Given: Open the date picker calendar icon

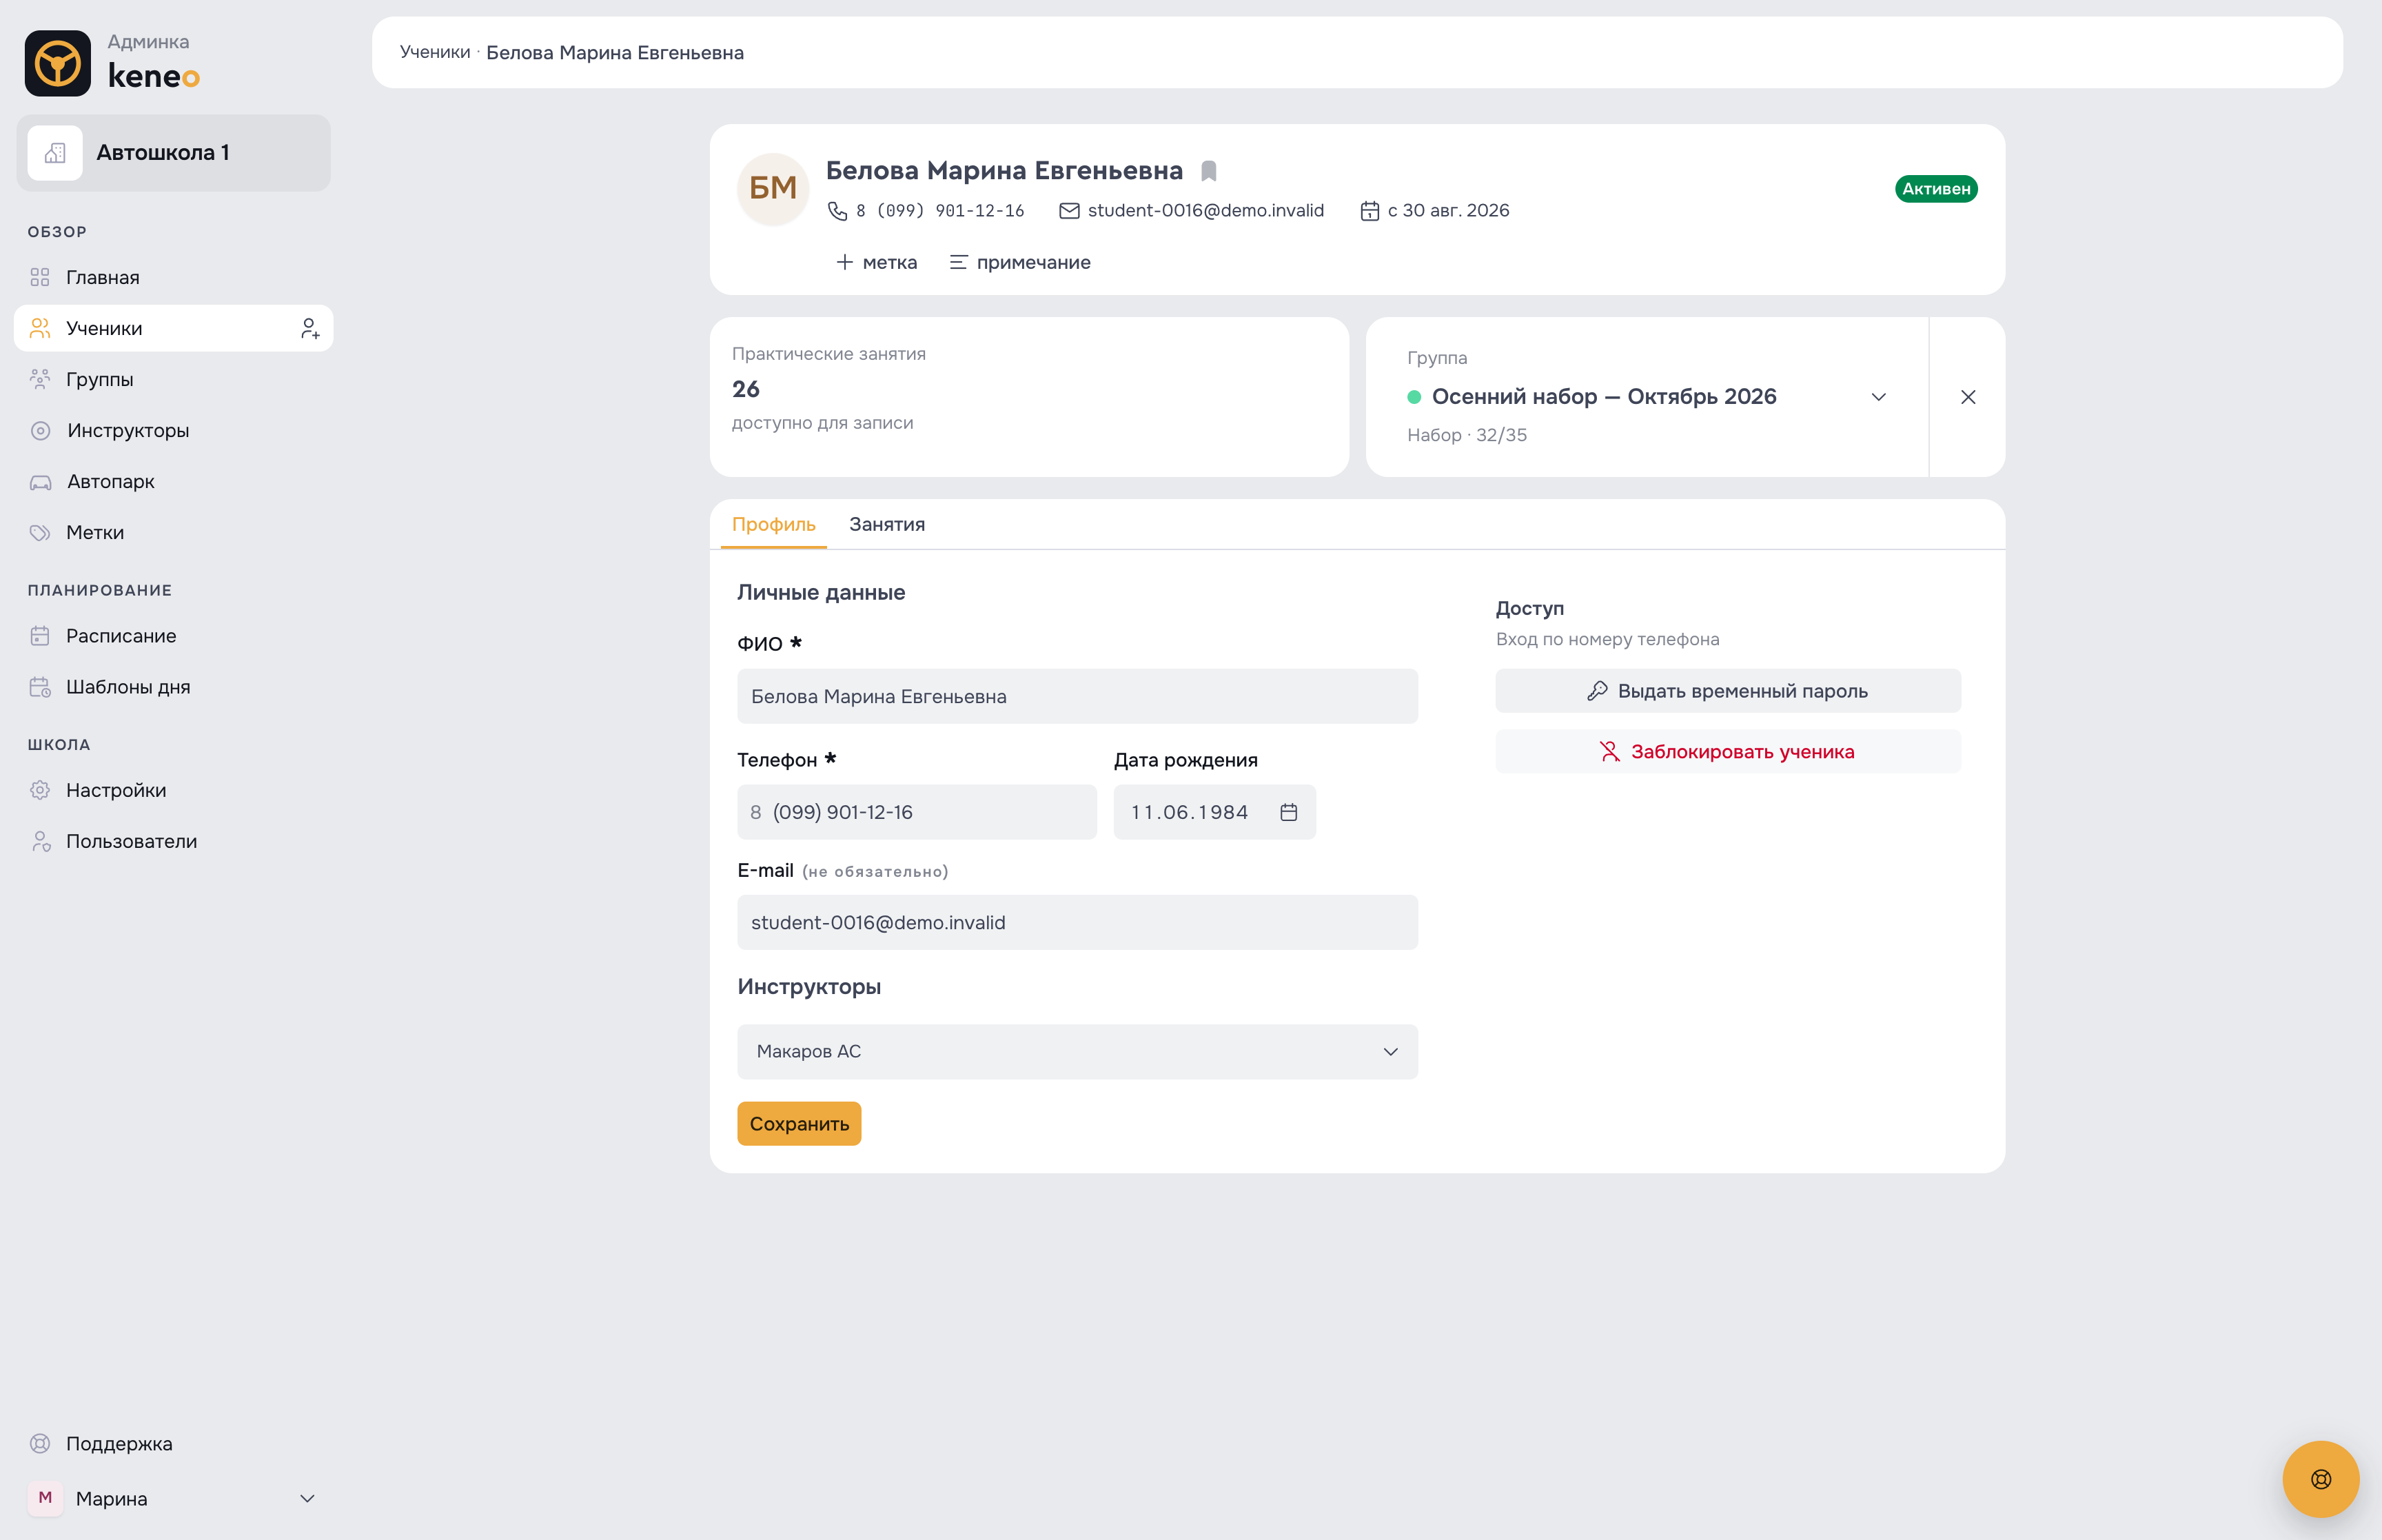Looking at the screenshot, I should (1288, 812).
